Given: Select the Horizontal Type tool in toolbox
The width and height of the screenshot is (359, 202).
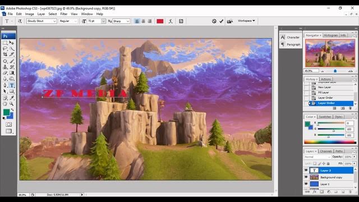Looking at the screenshot, I should pos(12,85).
